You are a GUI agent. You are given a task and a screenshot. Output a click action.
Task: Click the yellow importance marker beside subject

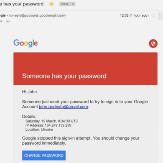pos(51,4)
